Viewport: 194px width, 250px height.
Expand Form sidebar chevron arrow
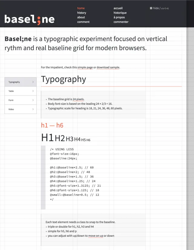(x=33, y=100)
